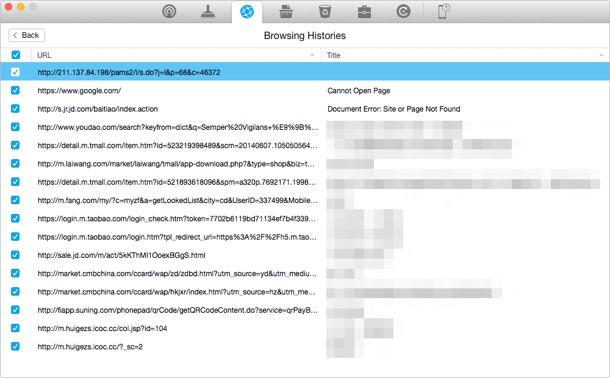Open the Quick Clean toolbar icon
The width and height of the screenshot is (610, 378).
169,11
